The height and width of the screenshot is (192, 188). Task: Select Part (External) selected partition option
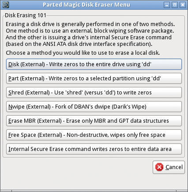[94, 79]
